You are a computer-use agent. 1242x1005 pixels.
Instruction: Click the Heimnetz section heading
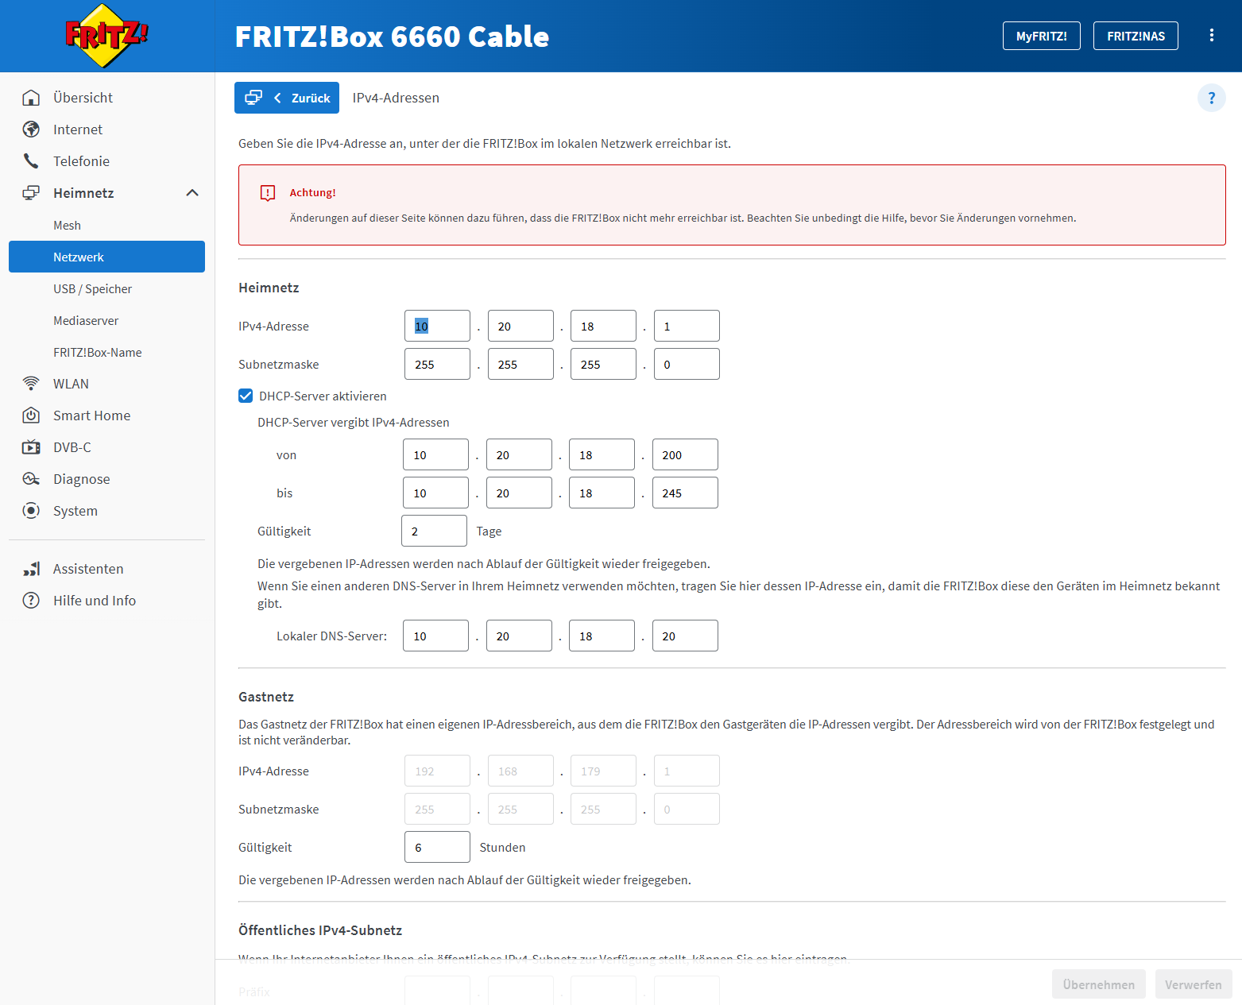(269, 288)
